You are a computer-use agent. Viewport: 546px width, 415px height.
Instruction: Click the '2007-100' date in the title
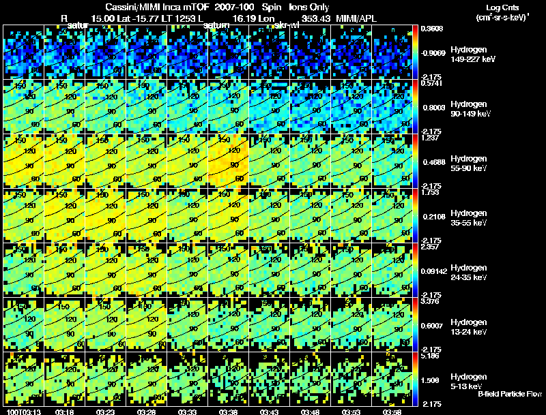[233, 7]
